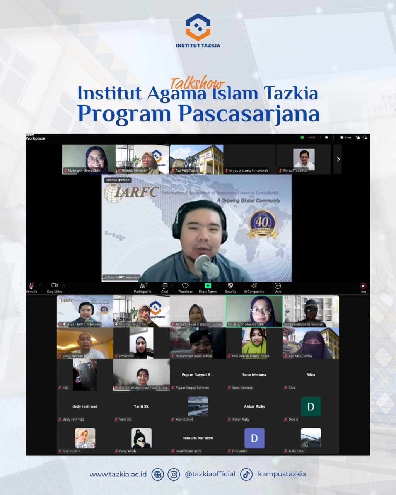The width and height of the screenshot is (396, 495).
Task: Expand the caret next to Chat
Action: 172,285
